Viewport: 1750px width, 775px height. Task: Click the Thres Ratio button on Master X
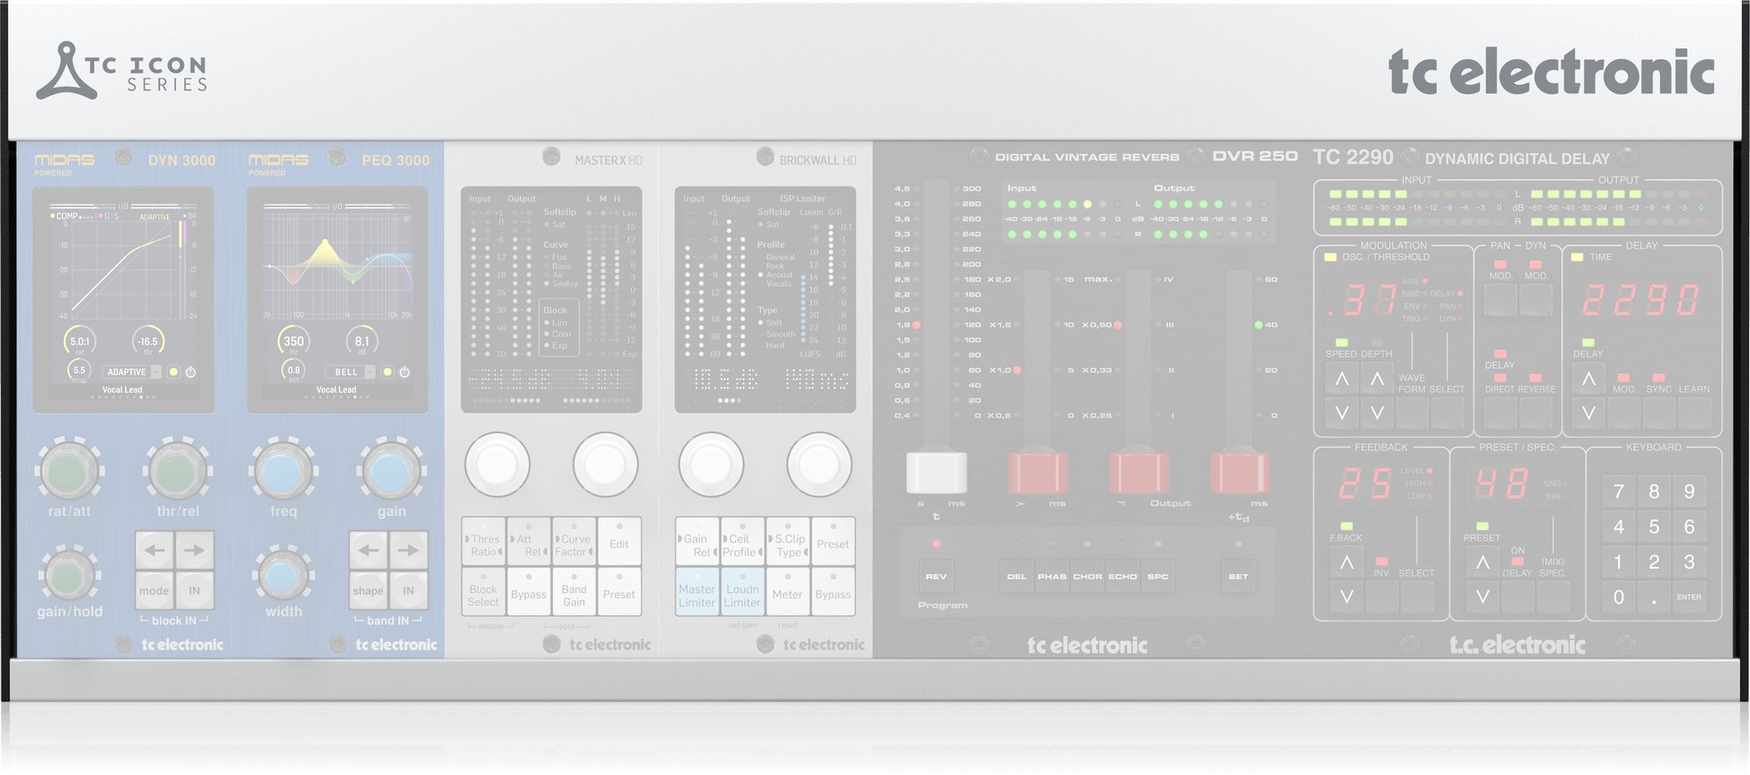click(484, 541)
